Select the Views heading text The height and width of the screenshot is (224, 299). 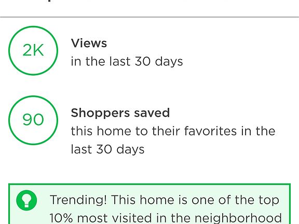89,43
